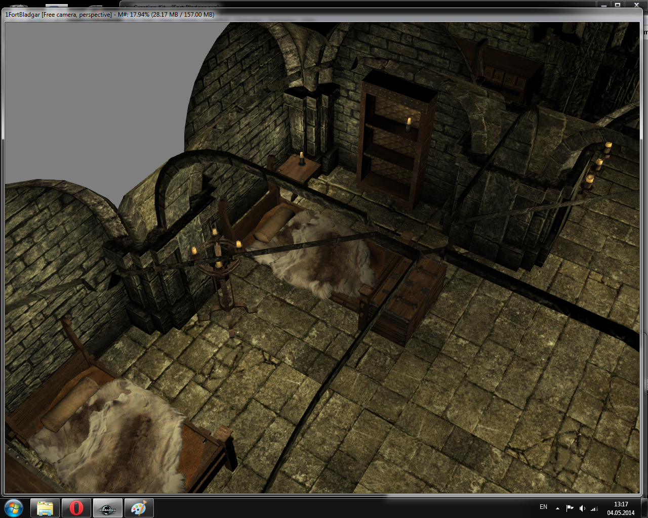
Task: Open the volume control tray icon
Action: [582, 508]
